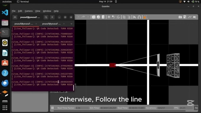Open Ubuntu Software from dock
The width and height of the screenshot is (201, 113).
pos(5,63)
